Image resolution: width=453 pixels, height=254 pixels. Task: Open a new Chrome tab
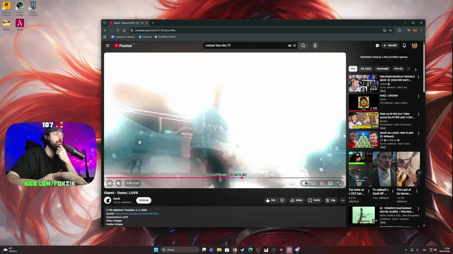tap(153, 23)
